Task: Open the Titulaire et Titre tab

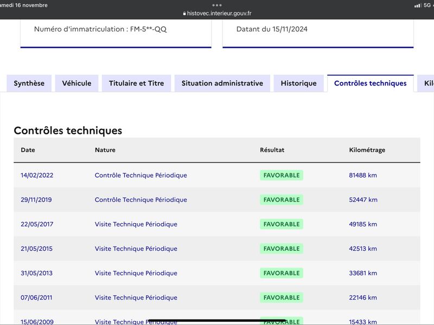Action: [x=137, y=83]
